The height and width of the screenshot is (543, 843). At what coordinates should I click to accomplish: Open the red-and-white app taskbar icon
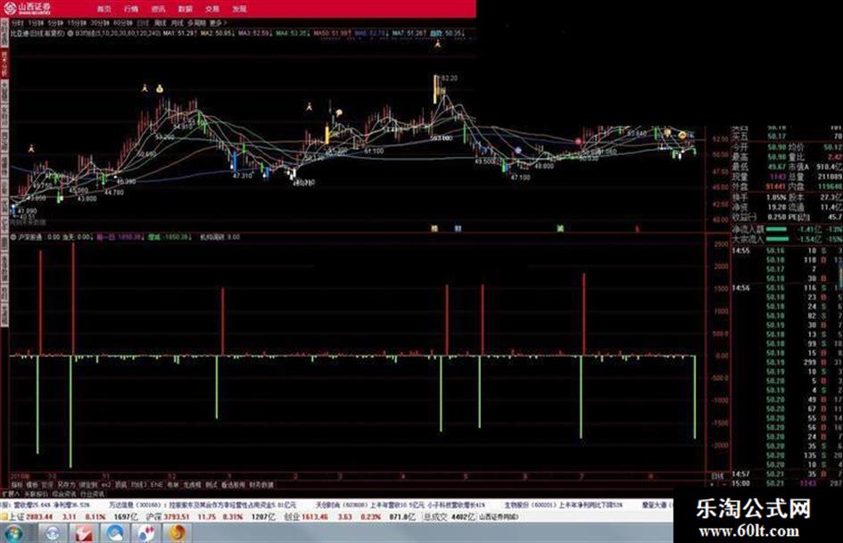click(84, 533)
